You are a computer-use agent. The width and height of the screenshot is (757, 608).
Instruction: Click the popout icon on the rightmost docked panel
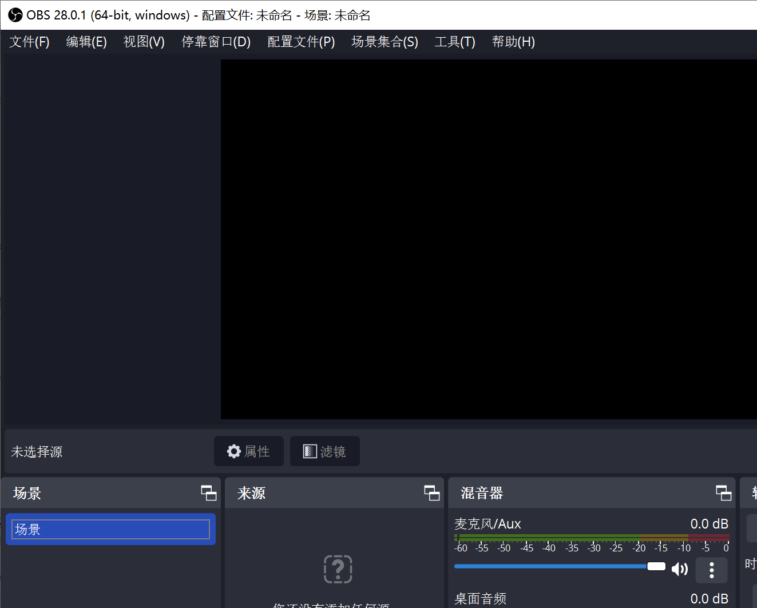pos(723,492)
